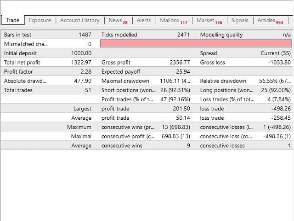The height and width of the screenshot is (221, 294).
Task: Click Short positions value 26 (92.31%)
Action: [175, 90]
